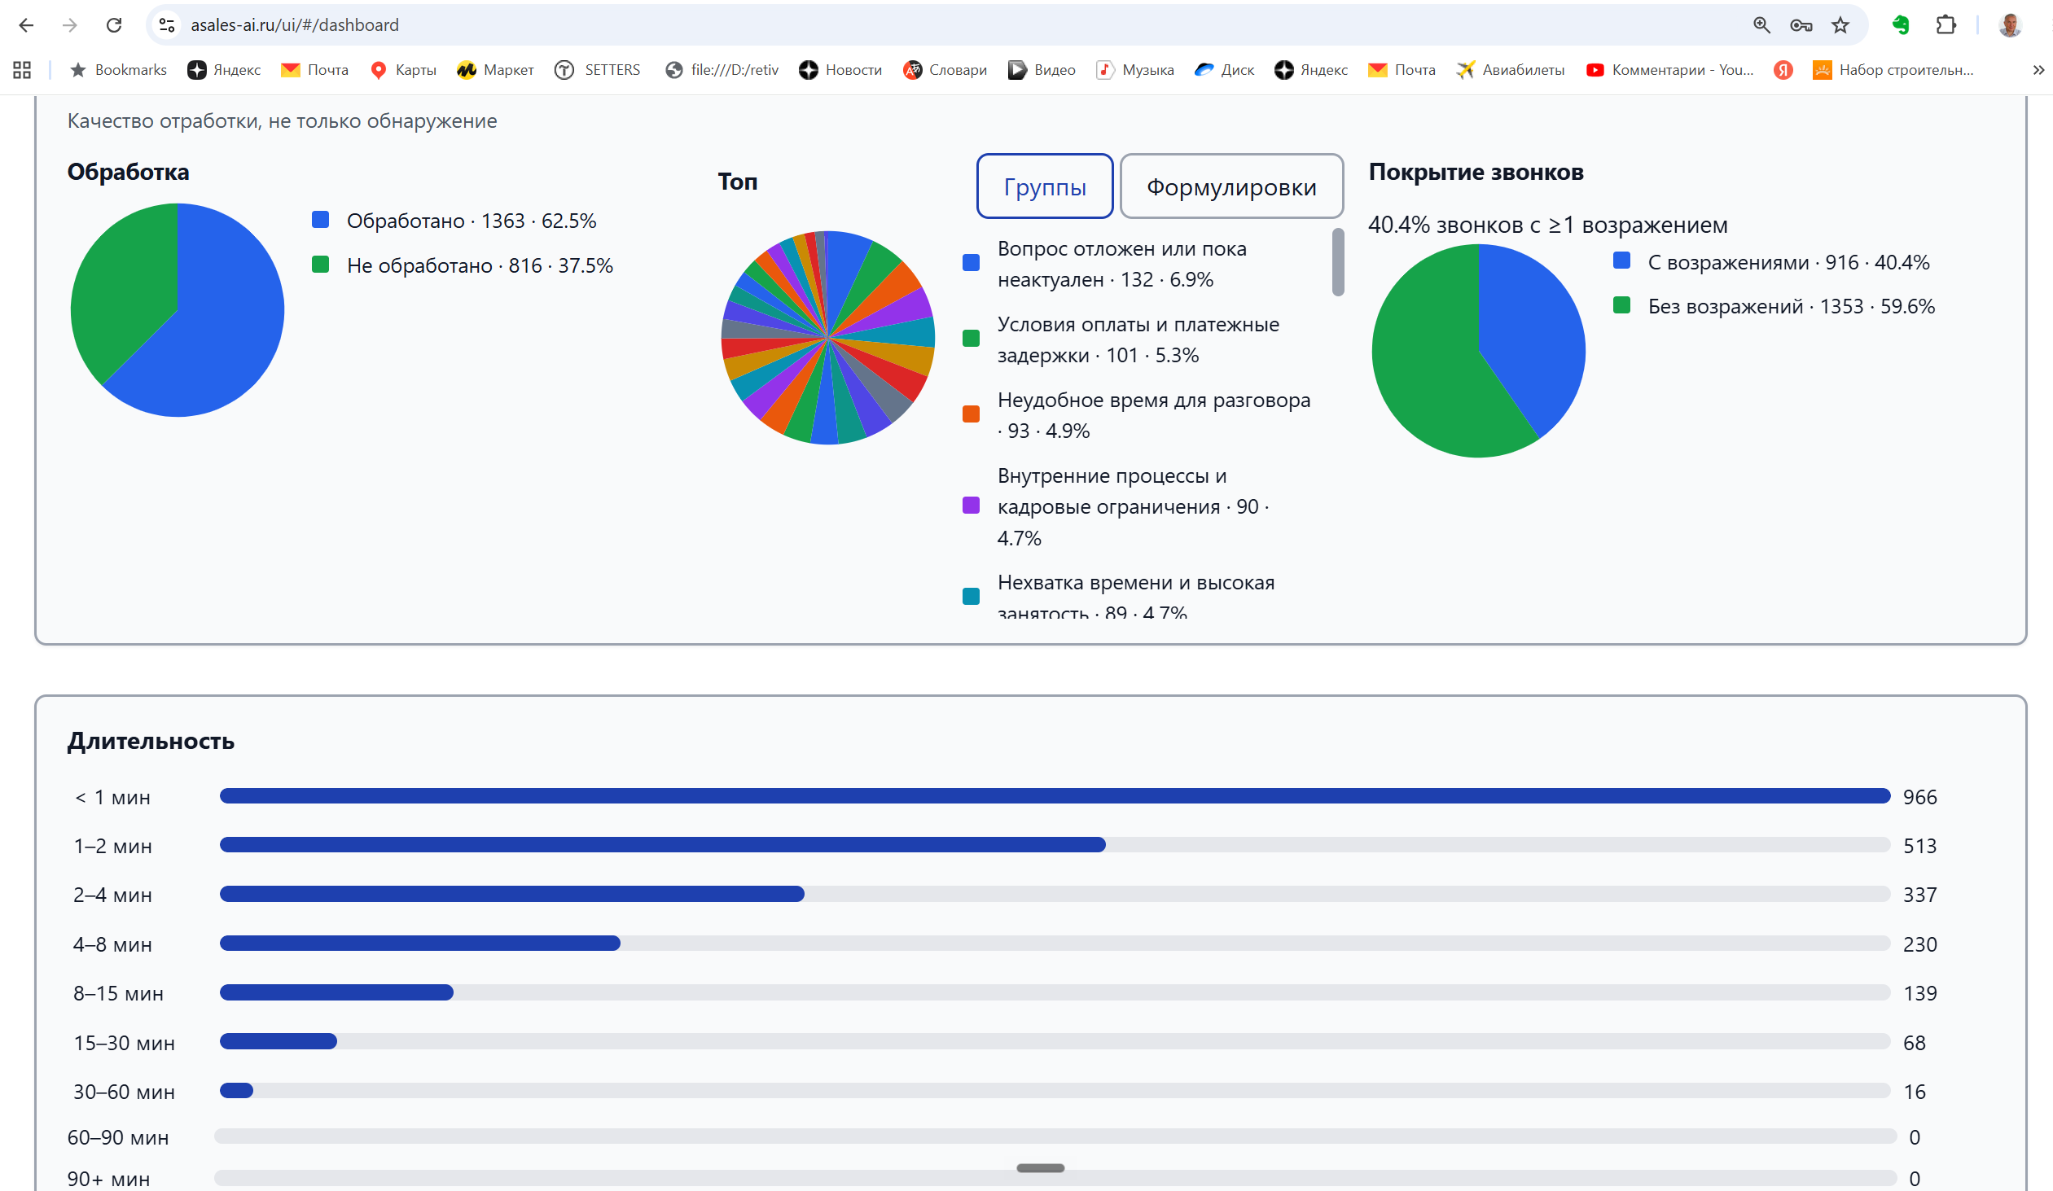Click the green Без возражений legend swatch
This screenshot has width=2053, height=1191.
tap(1621, 305)
